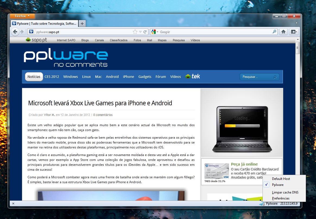316x219 pixels.
Task: Click the Samsung laptop loading advertisement
Action: tap(242, 122)
